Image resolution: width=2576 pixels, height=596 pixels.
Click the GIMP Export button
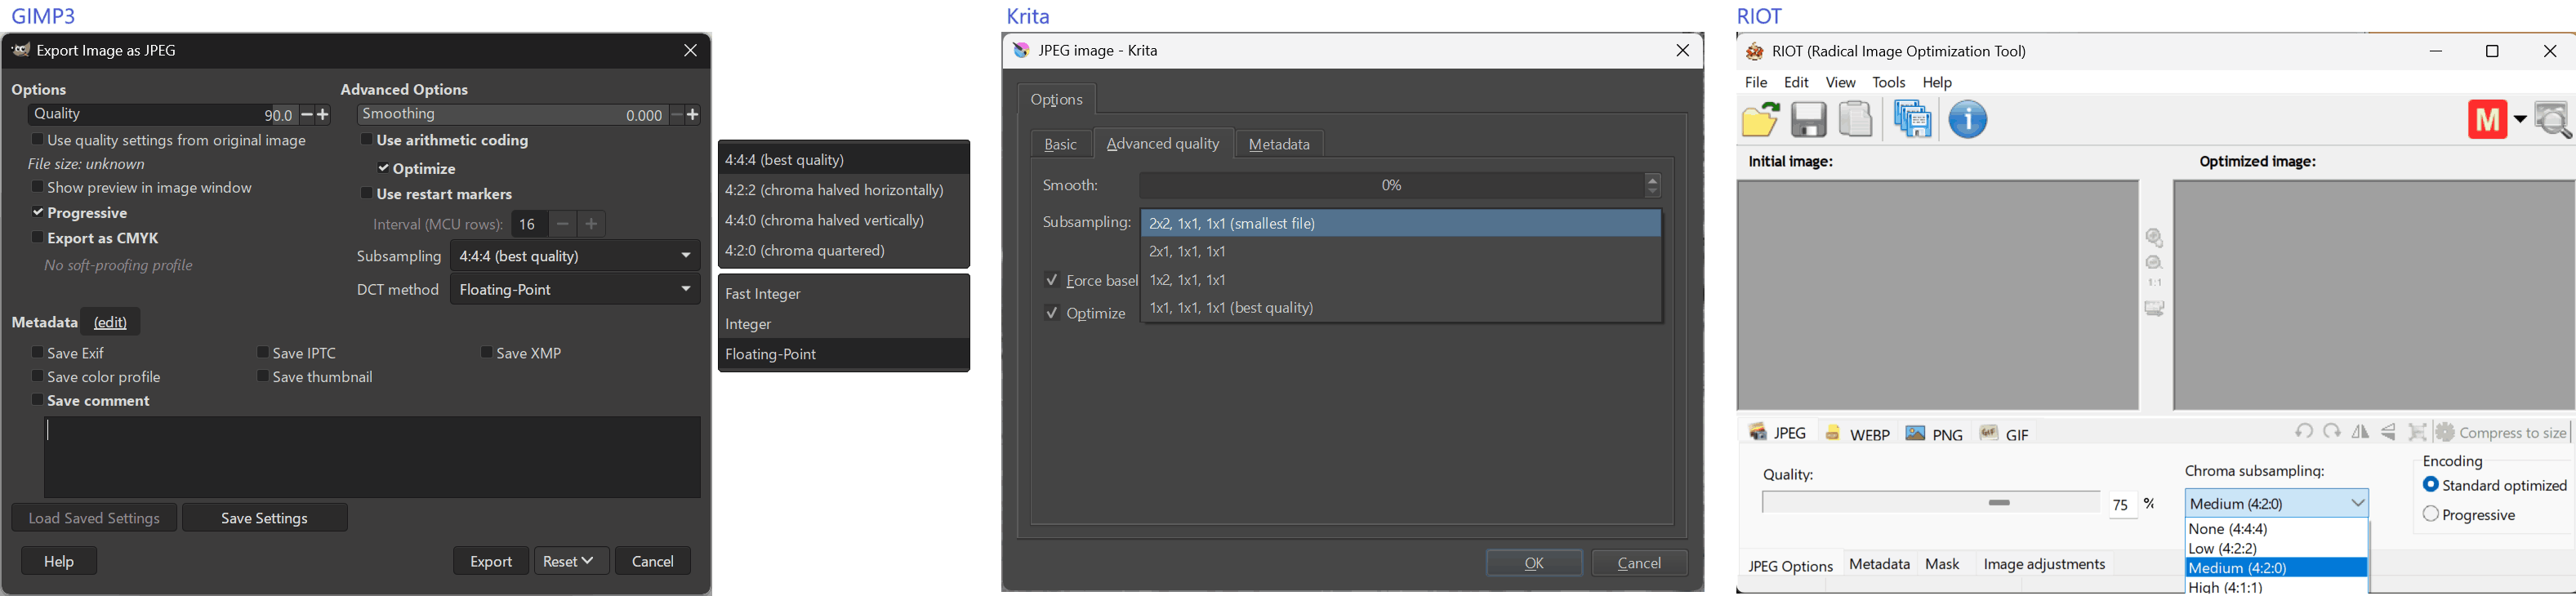click(491, 561)
